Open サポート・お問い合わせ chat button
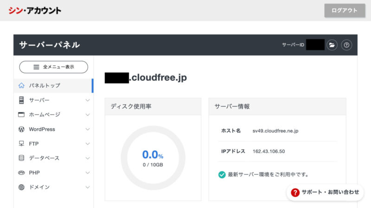Screen dimensions: 371x208 (x=325, y=192)
